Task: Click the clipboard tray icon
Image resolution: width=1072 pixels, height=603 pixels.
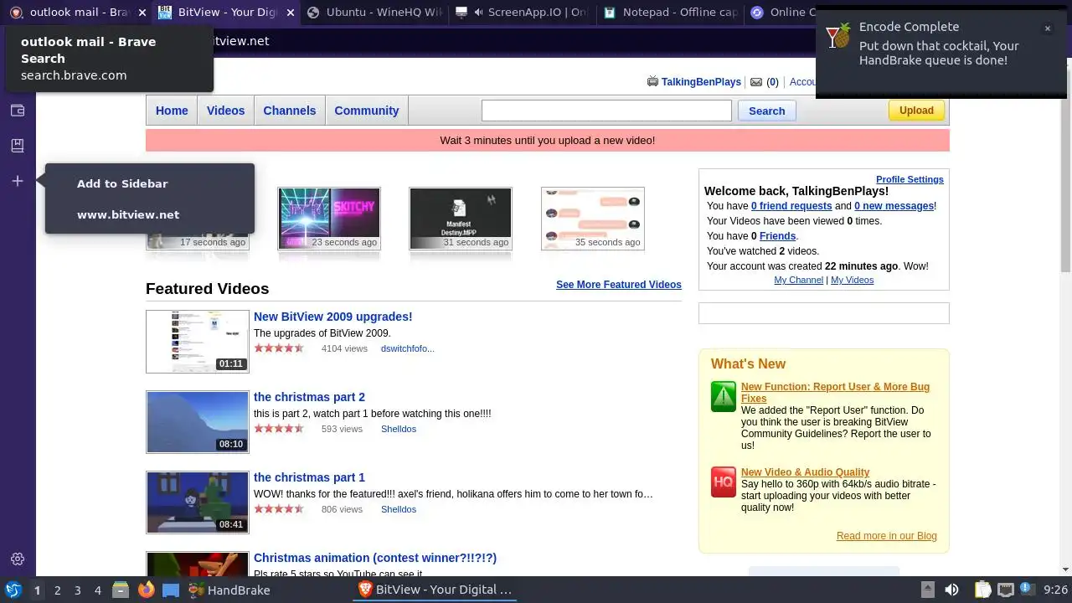Action: (x=982, y=590)
